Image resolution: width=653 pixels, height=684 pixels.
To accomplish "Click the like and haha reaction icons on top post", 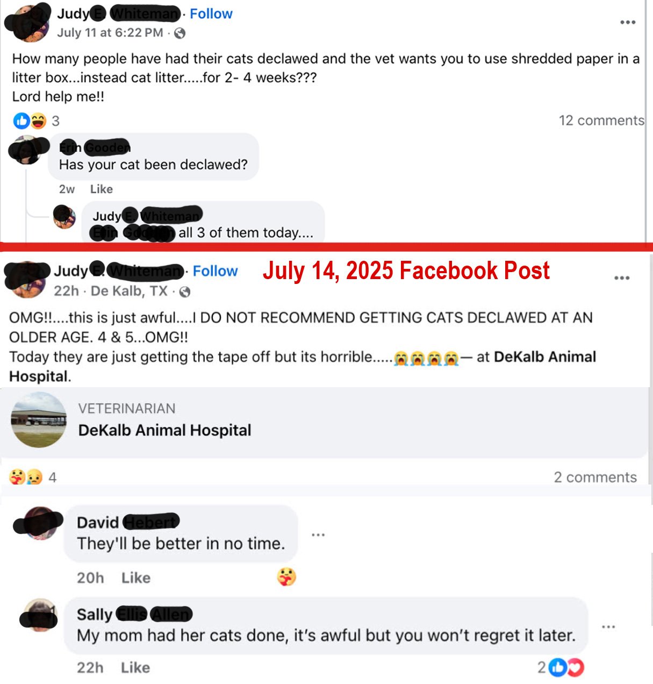I will click(x=30, y=121).
